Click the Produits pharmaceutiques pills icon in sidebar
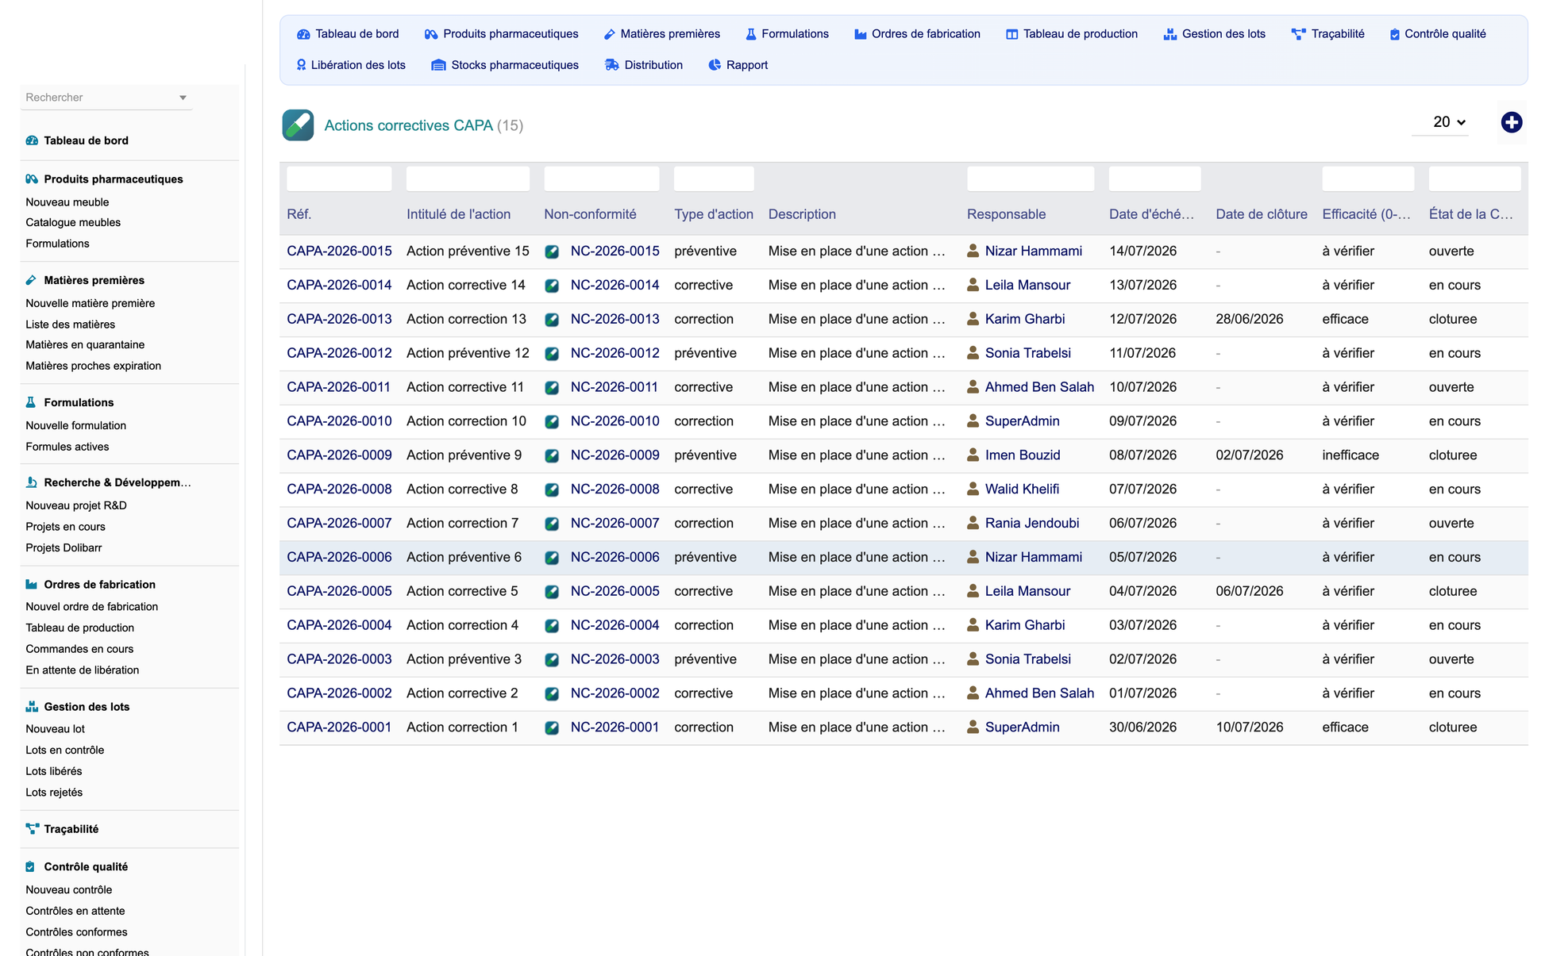This screenshot has width=1545, height=956. click(x=32, y=179)
